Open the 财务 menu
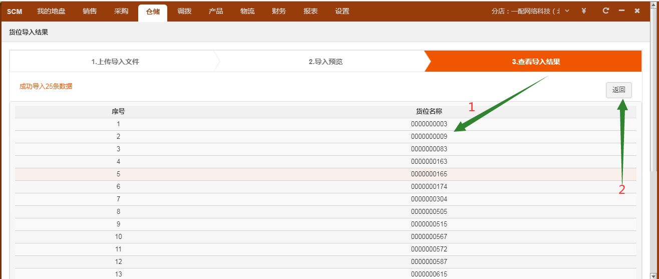Screen dimensions: 659x279 coord(279,11)
